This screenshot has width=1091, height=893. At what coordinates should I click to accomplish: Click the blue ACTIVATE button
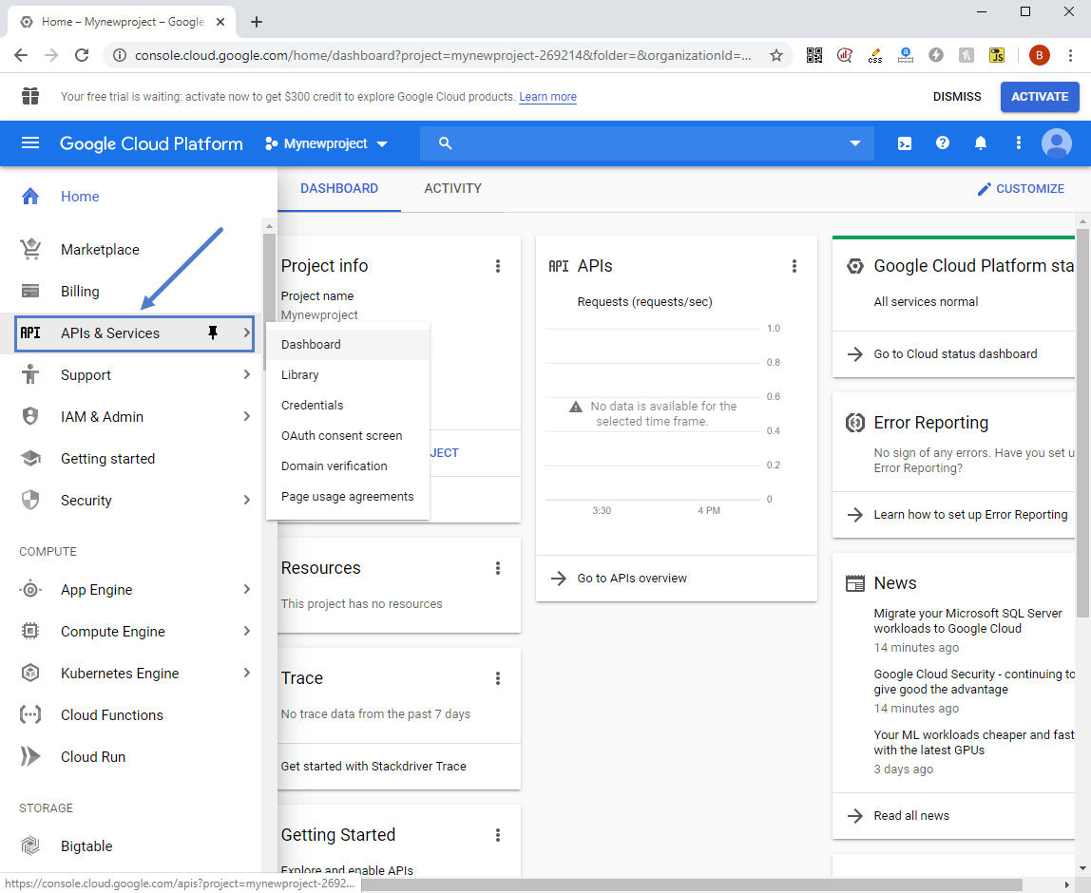pos(1040,97)
